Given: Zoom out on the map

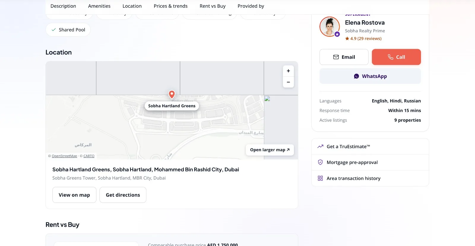Looking at the screenshot, I should [x=288, y=82].
